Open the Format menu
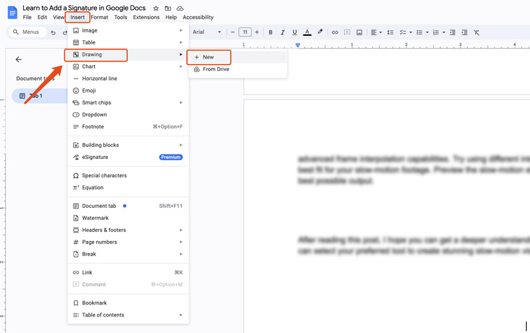The height and width of the screenshot is (333, 530). [x=99, y=17]
